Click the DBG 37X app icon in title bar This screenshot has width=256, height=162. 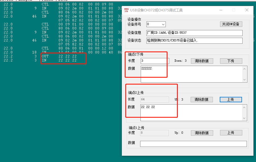(x=126, y=10)
